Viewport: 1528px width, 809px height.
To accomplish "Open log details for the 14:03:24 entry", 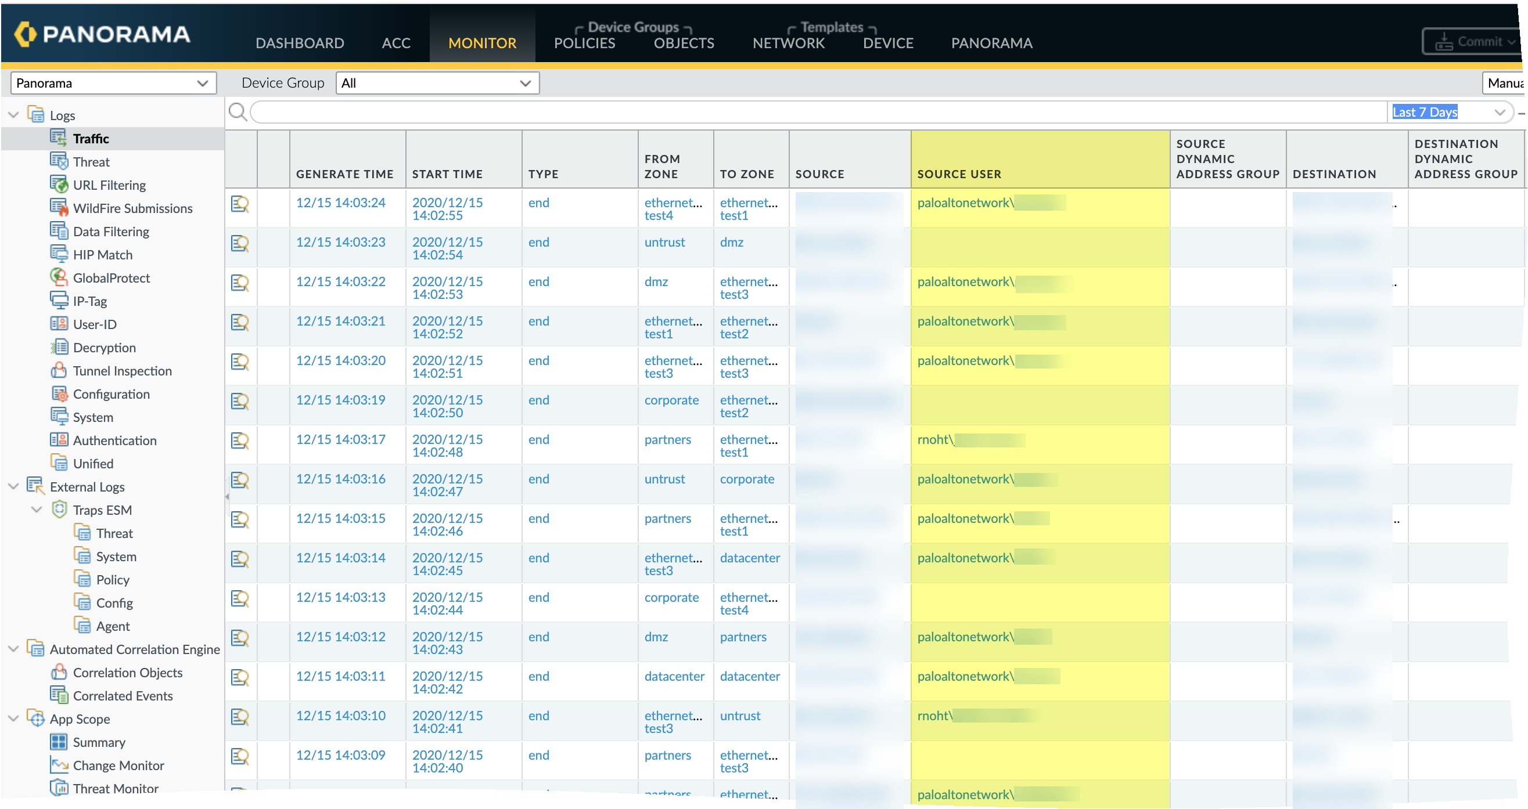I will (x=240, y=204).
